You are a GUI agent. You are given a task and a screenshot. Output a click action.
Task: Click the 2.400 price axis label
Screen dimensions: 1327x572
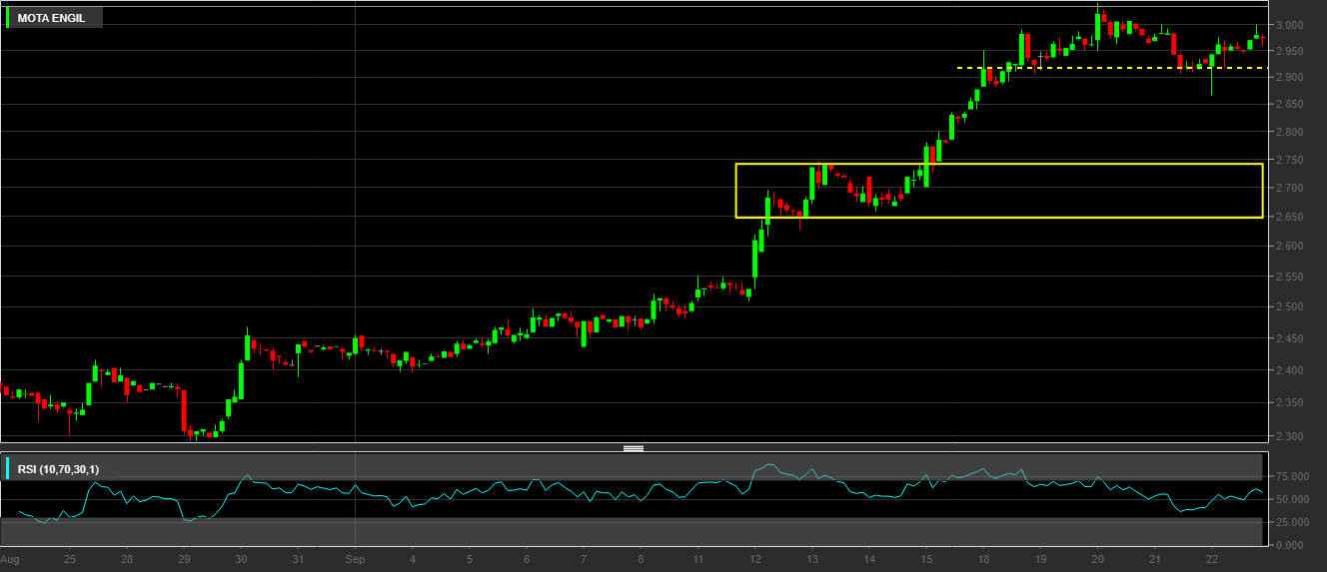coord(1288,371)
